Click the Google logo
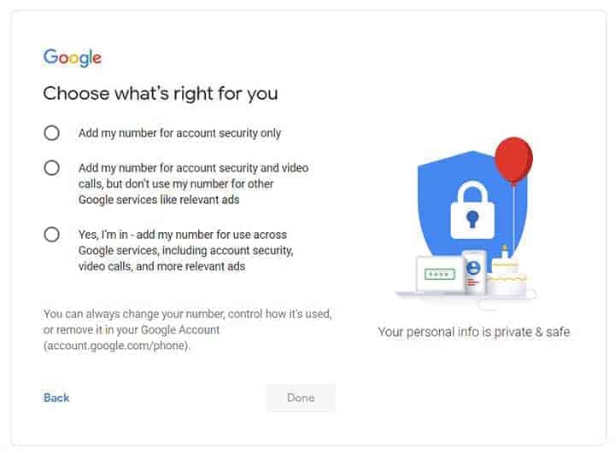615x453 pixels. (73, 58)
